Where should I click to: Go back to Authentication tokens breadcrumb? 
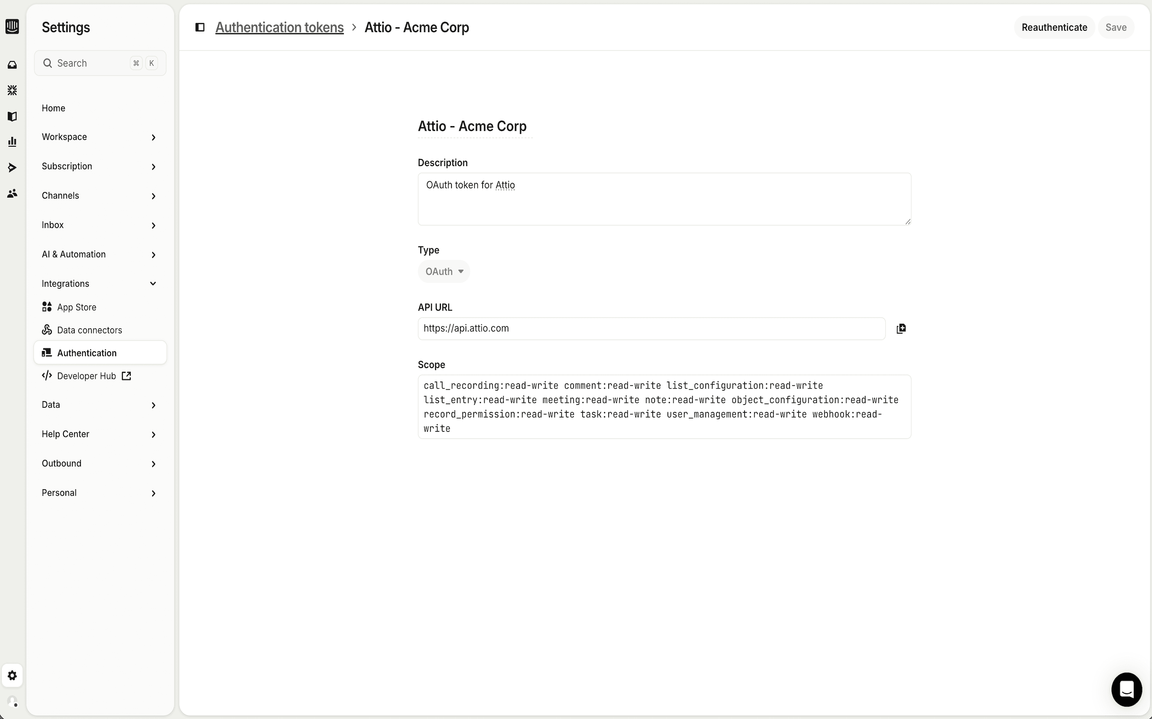point(279,28)
